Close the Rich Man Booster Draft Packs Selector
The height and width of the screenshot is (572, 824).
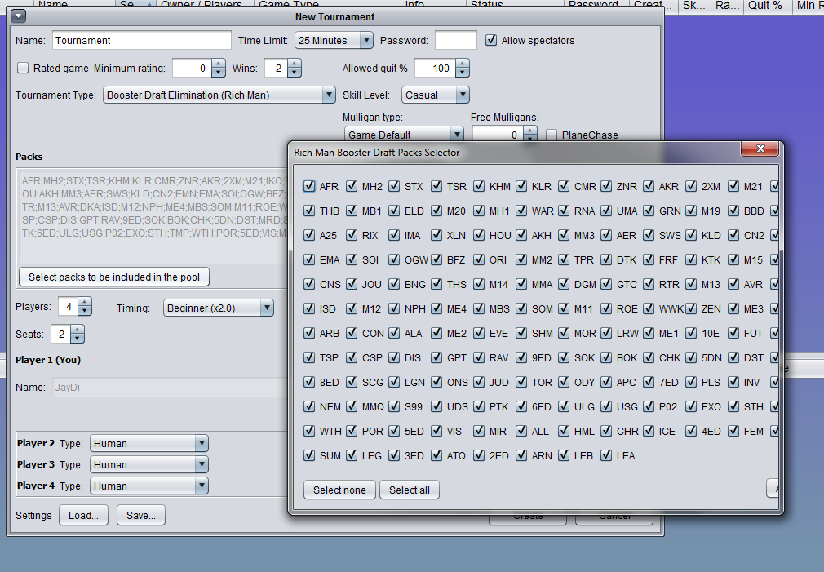(x=760, y=149)
